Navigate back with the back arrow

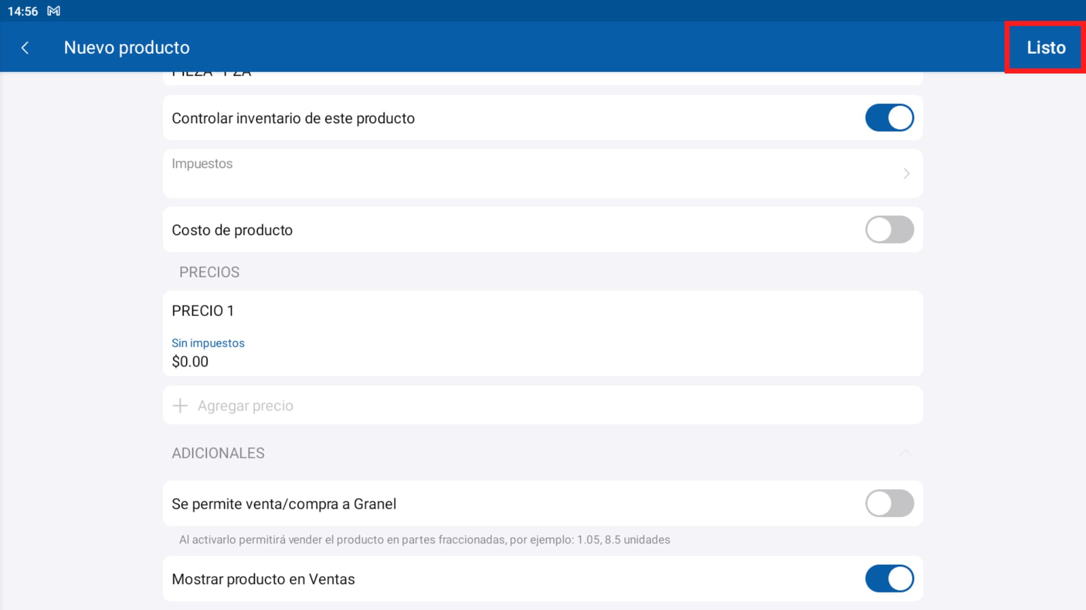click(25, 47)
